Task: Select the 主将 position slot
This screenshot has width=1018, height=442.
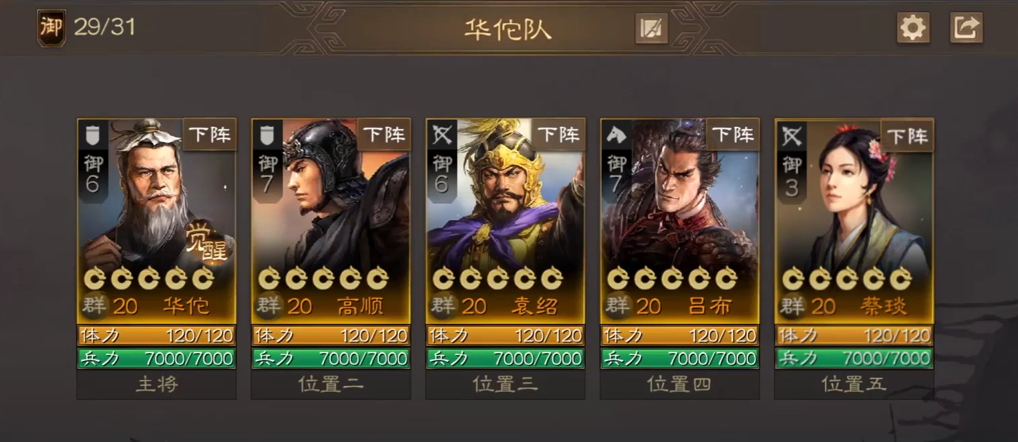Action: coord(156,385)
